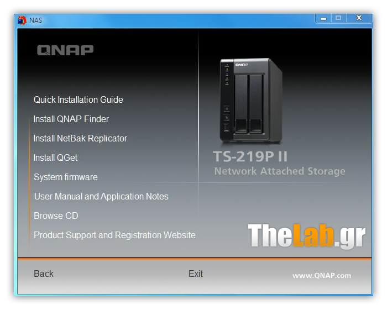
Task: Visit Product Support and Registration Website
Action: tap(114, 235)
